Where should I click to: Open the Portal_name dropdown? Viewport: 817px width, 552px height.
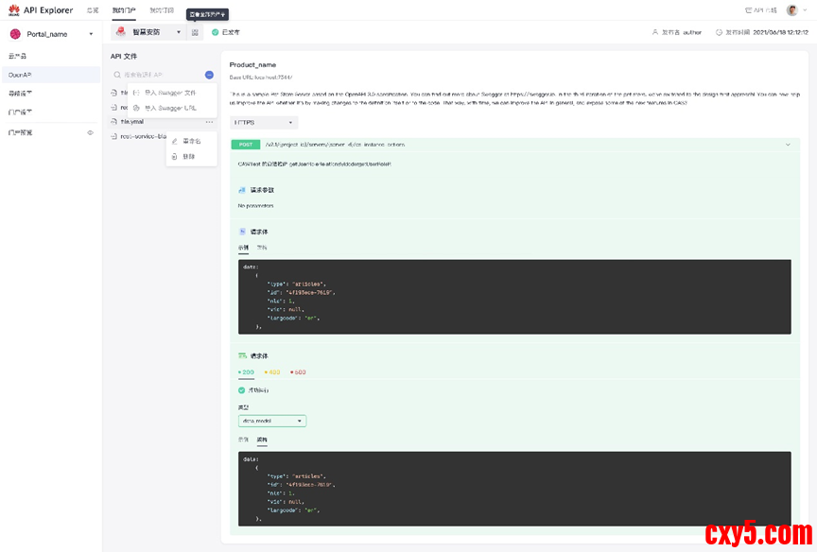tap(91, 34)
